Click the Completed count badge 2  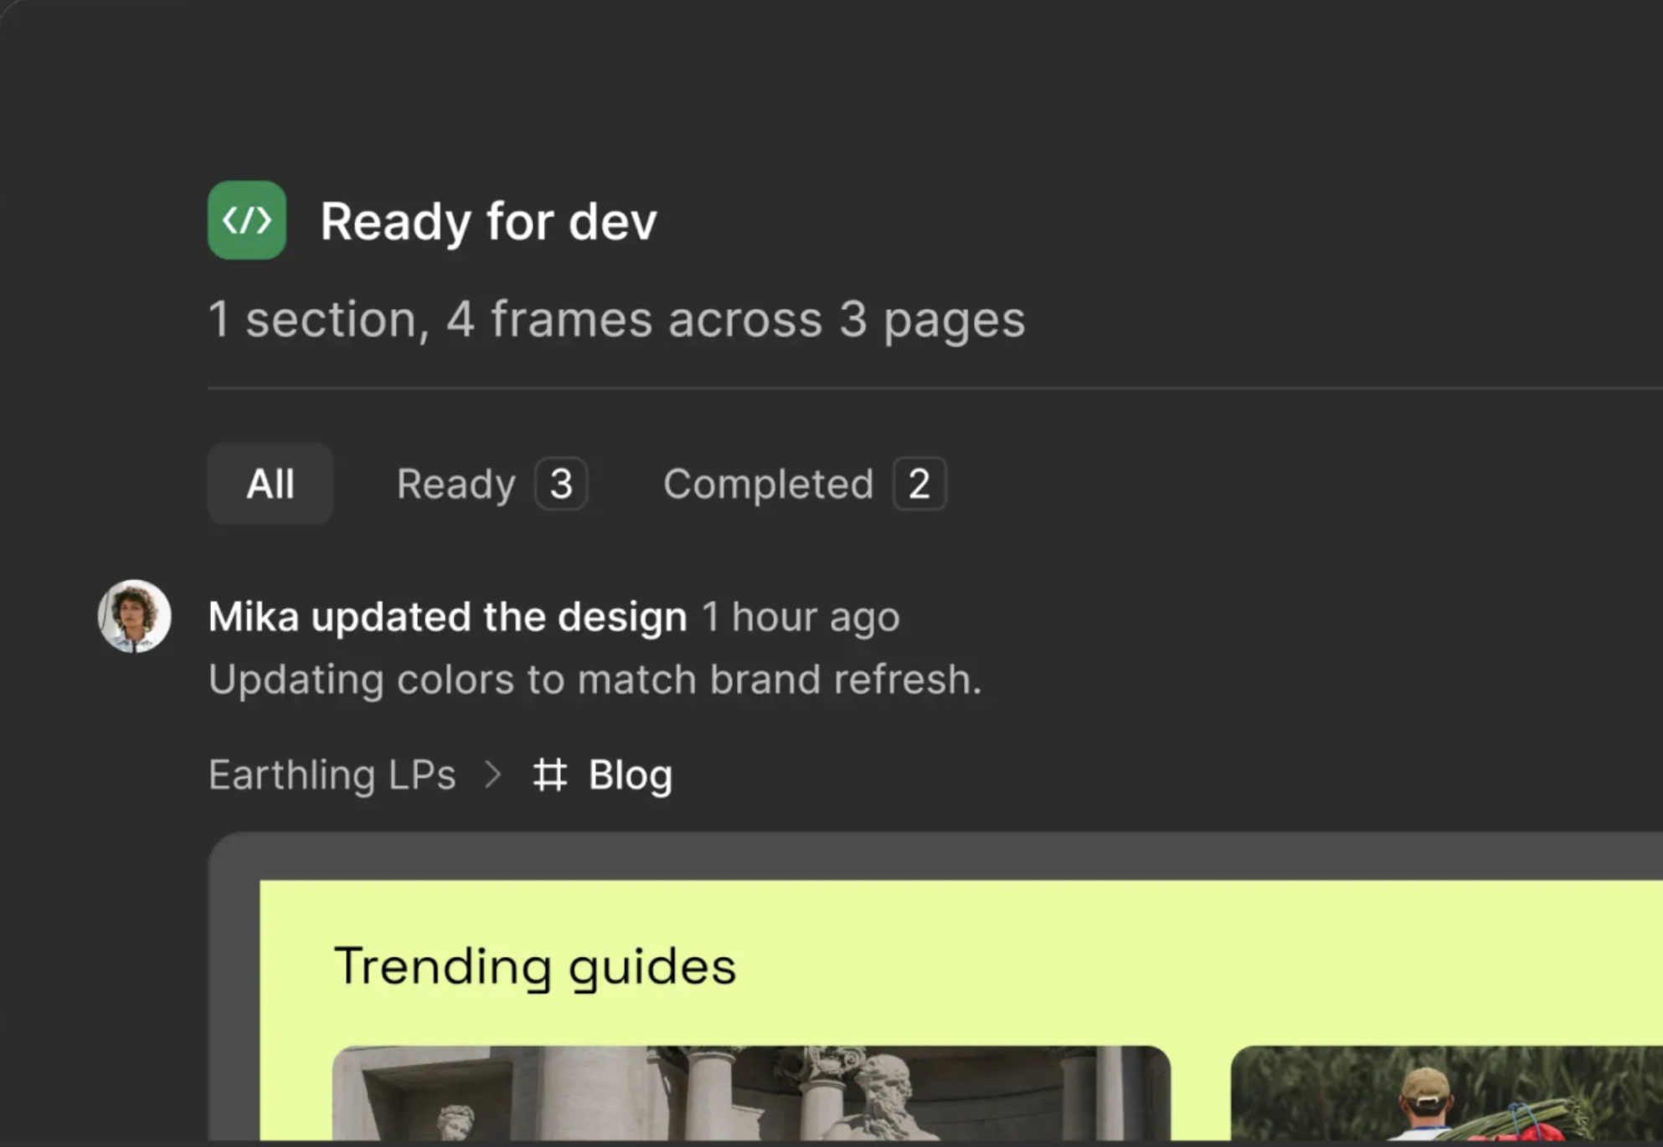click(919, 483)
